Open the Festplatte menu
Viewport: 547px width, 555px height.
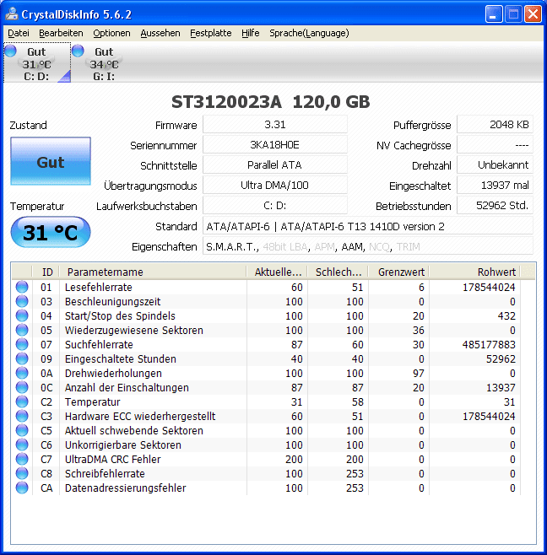point(211,33)
